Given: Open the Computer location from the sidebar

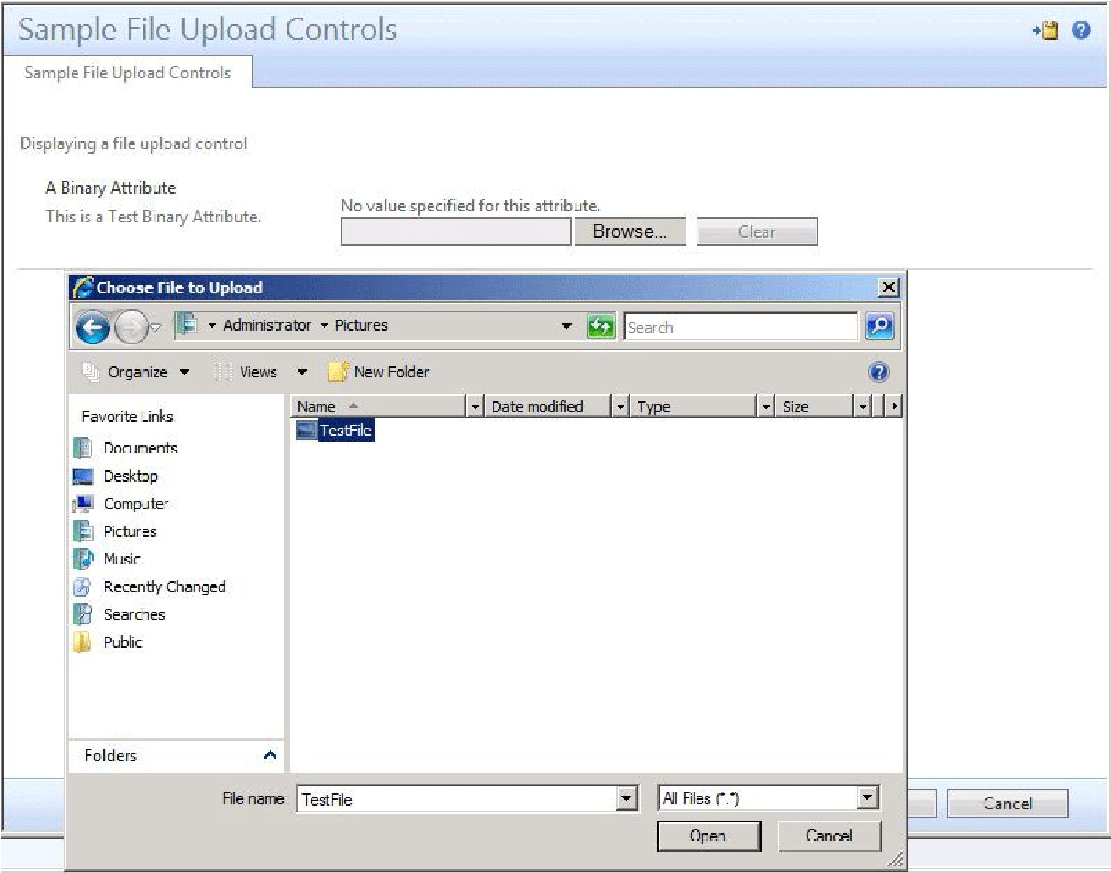Looking at the screenshot, I should pos(135,503).
